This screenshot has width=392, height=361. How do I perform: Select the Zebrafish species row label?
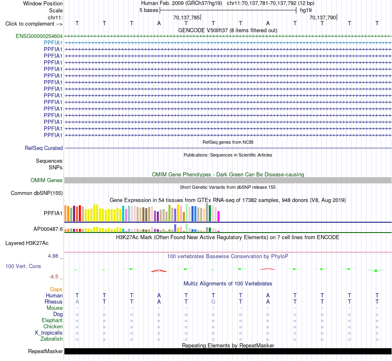click(x=52, y=339)
